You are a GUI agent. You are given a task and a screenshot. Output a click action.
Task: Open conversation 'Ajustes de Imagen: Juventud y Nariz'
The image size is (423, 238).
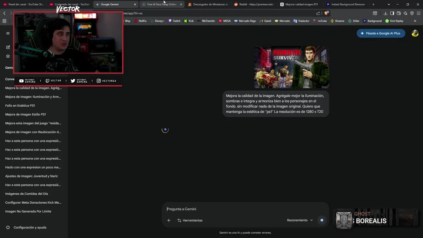(x=31, y=176)
